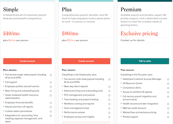
Task: Click info icon beside Full support
Action: pos(51,82)
